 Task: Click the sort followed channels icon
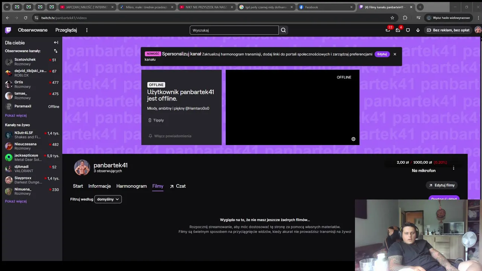point(56,51)
